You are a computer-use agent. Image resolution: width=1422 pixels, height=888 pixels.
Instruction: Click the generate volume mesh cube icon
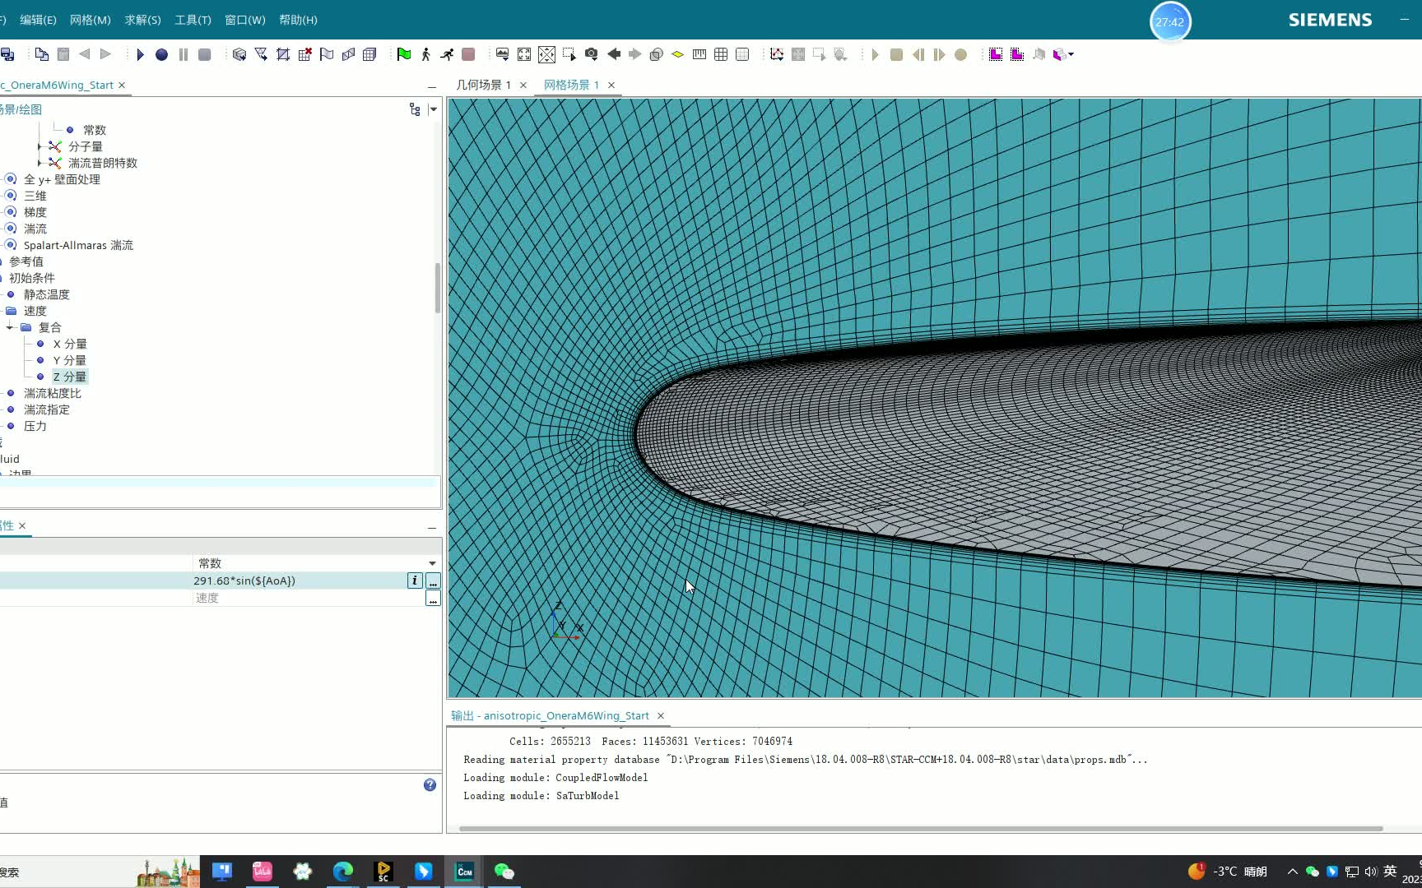click(239, 54)
